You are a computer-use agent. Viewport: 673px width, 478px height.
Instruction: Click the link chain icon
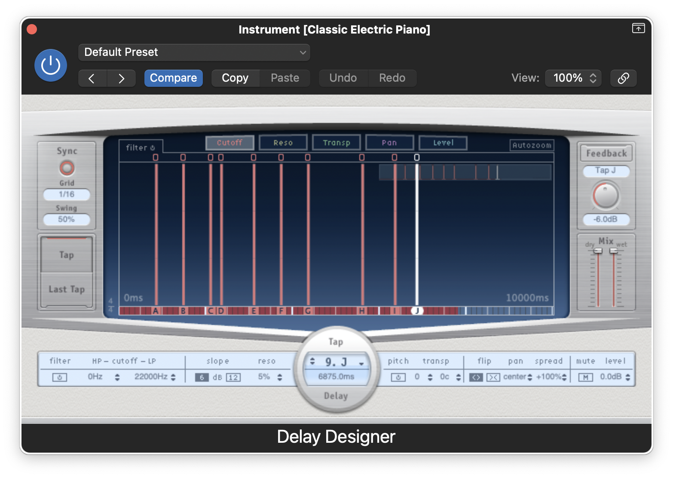(x=623, y=78)
